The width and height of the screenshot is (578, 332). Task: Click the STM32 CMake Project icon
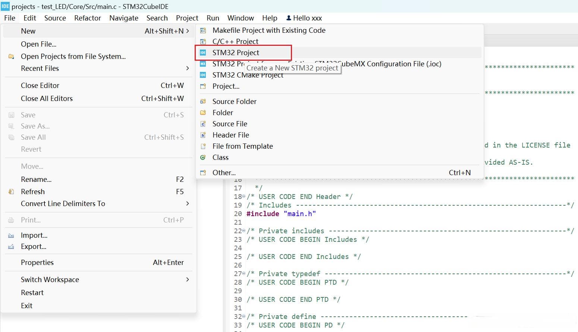(x=203, y=75)
